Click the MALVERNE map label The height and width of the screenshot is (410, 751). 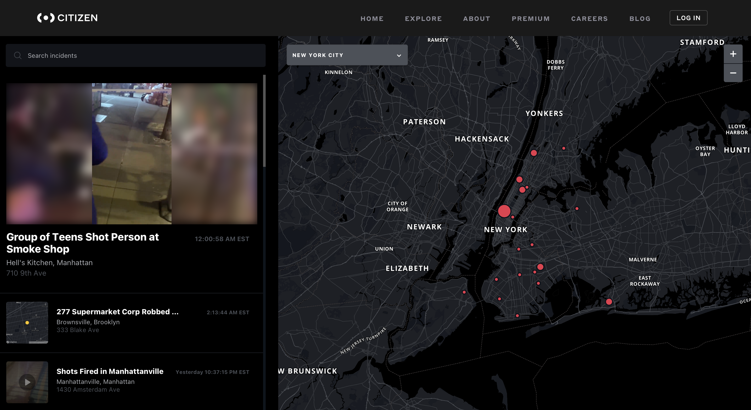click(x=642, y=260)
